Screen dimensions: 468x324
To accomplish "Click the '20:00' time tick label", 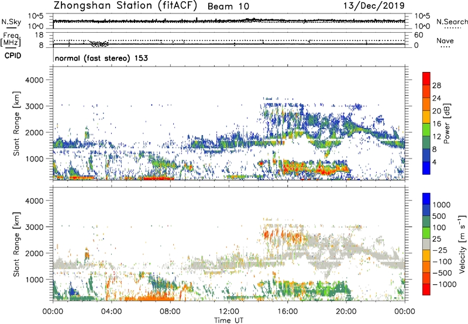I will [346, 312].
